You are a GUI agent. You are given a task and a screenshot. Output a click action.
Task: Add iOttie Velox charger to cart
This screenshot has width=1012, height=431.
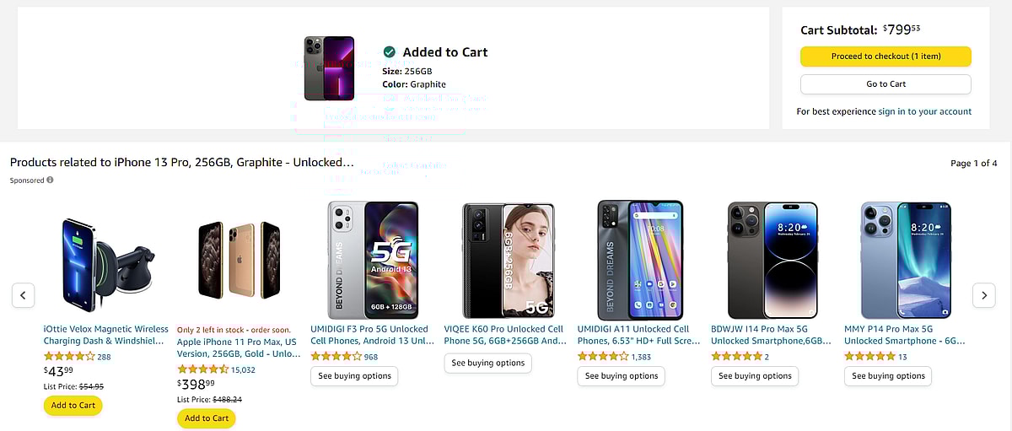(x=73, y=405)
